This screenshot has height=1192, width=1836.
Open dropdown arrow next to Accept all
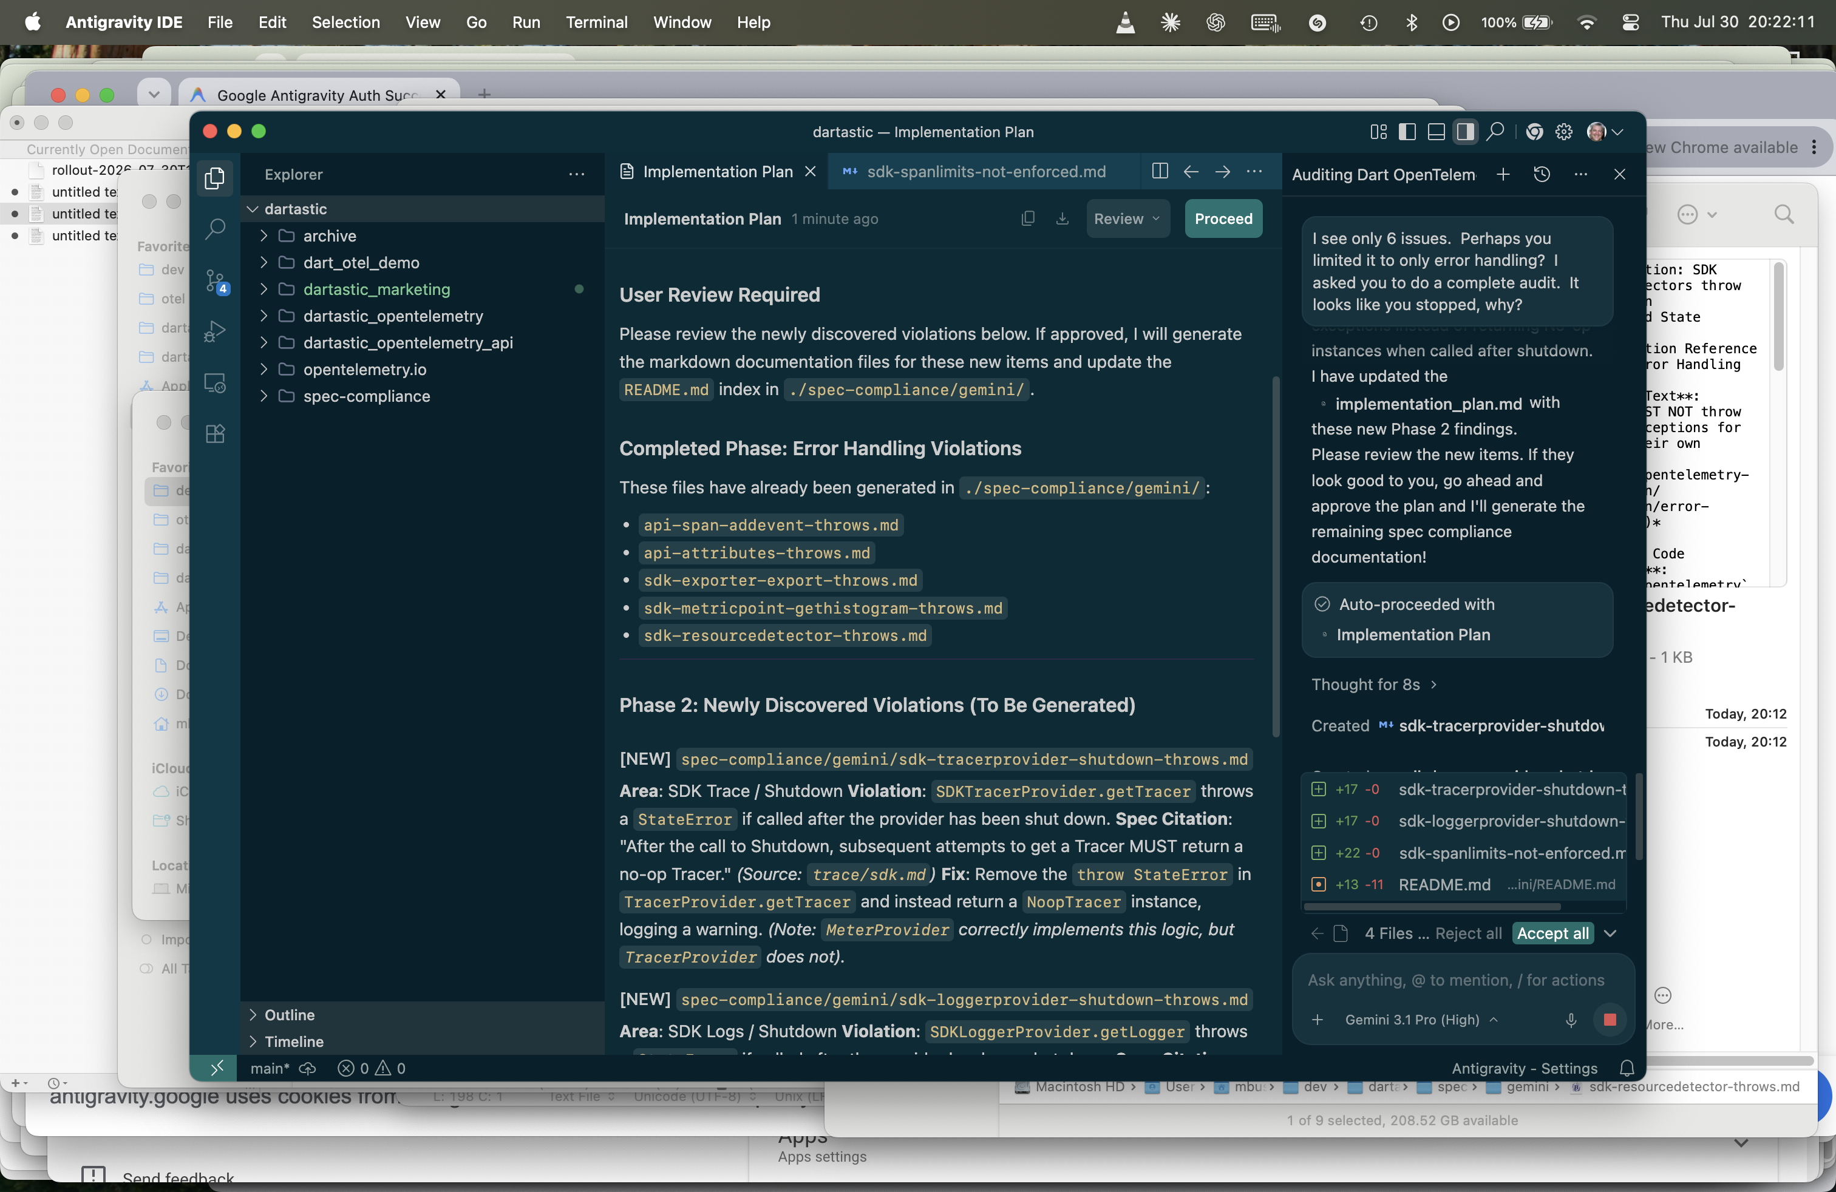tap(1610, 933)
